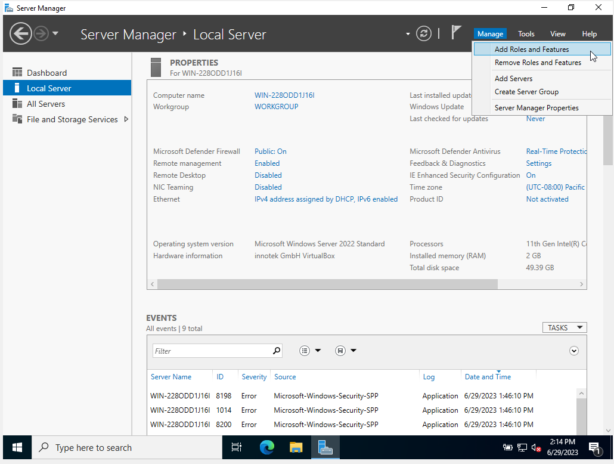Image resolution: width=614 pixels, height=464 pixels.
Task: Open the TASKS dropdown in Events
Action: tap(564, 327)
